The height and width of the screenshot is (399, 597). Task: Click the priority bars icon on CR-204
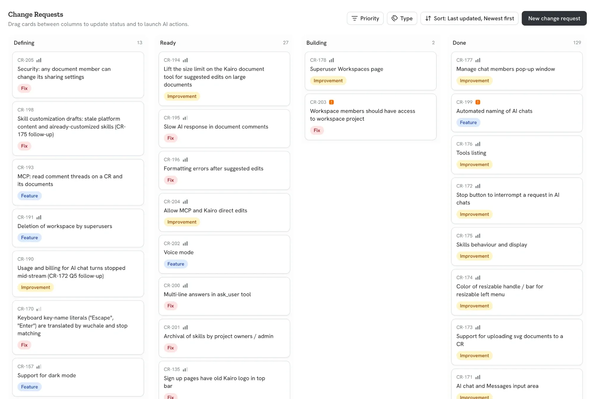tap(185, 202)
